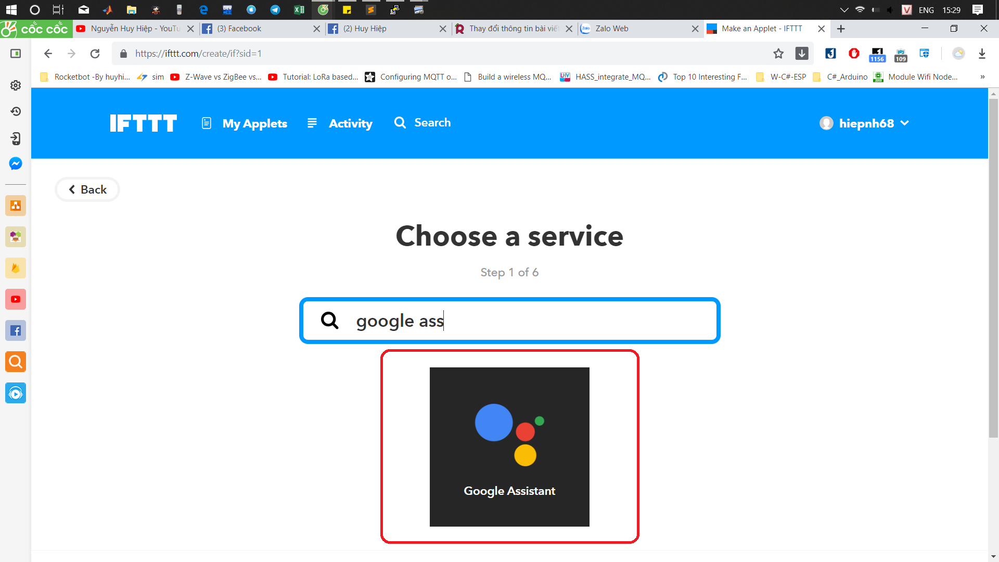Click the ENG language indicator
Screen dimensions: 999x562
click(926, 10)
